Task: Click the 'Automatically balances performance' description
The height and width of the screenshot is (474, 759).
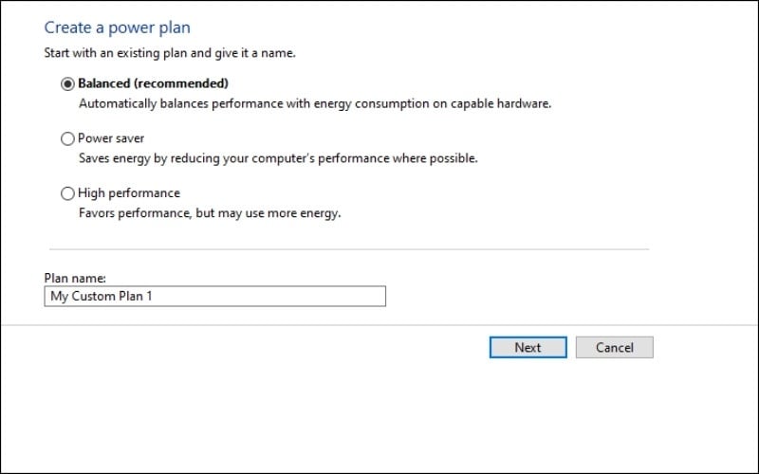Action: pos(313,103)
